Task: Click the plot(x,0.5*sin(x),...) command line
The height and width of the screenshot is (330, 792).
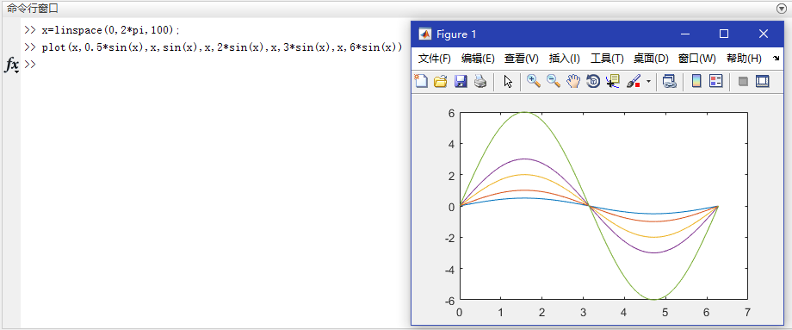Action: point(222,47)
